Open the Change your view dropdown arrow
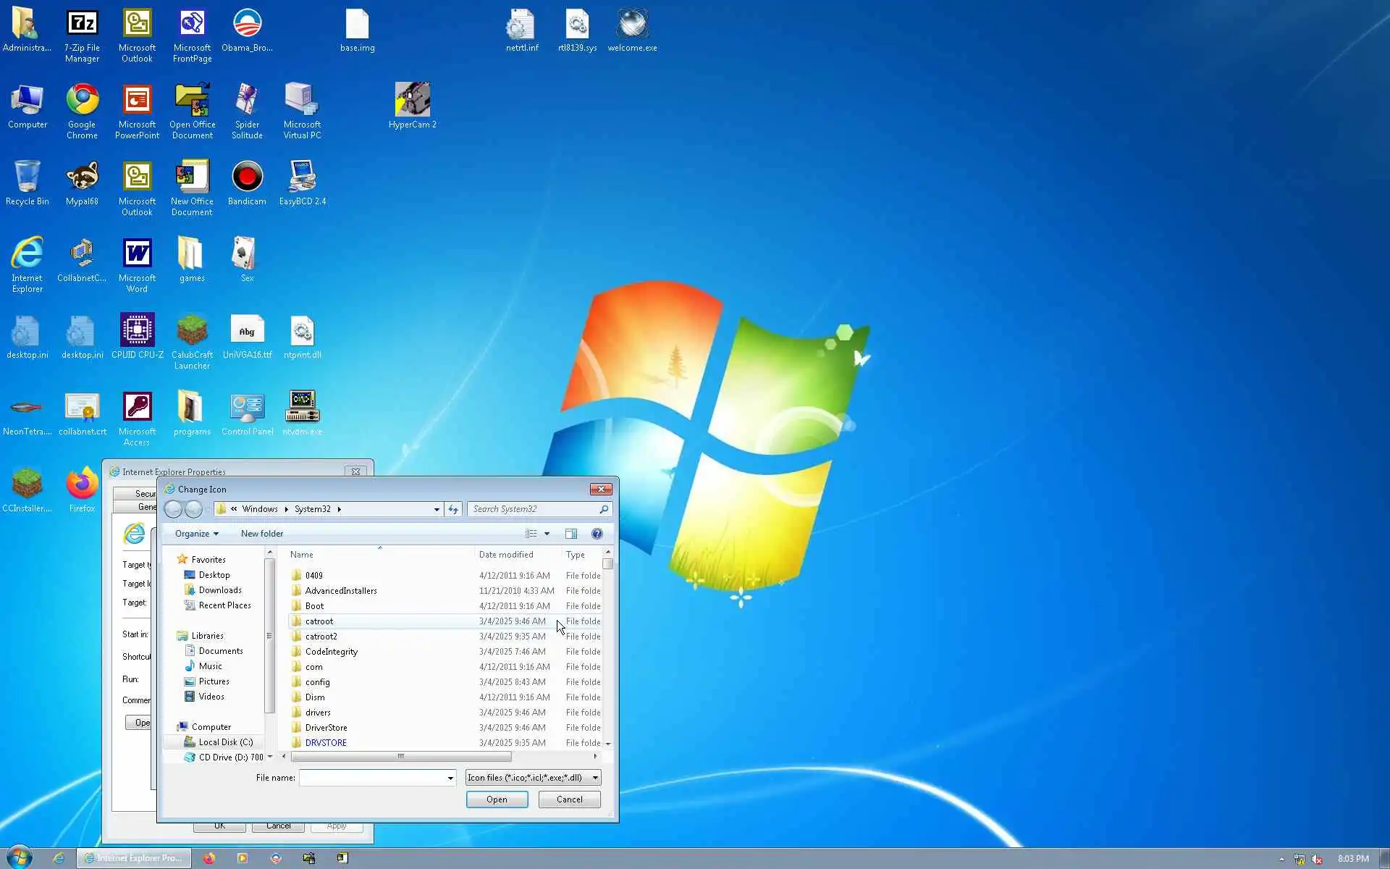The height and width of the screenshot is (869, 1390). pyautogui.click(x=547, y=534)
